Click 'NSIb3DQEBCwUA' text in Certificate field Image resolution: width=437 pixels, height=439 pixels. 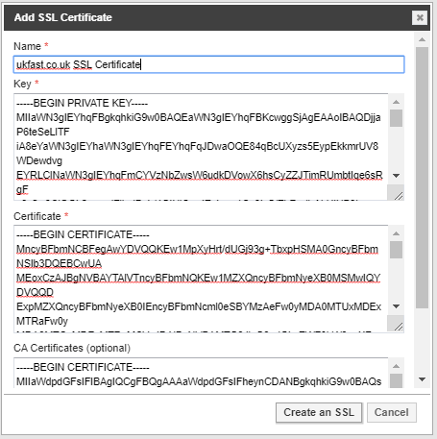(x=59, y=263)
